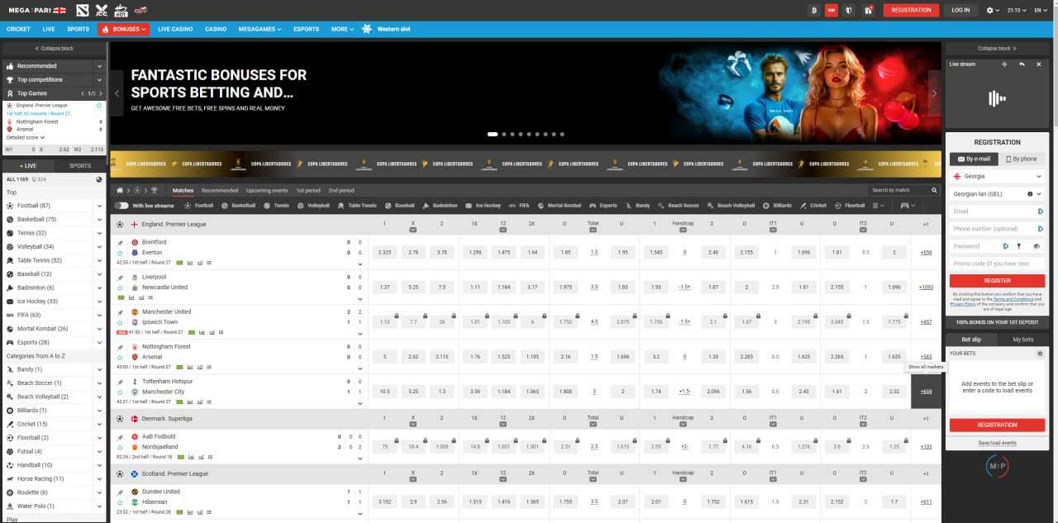
Task: Open the Georgian lari currency dropdown
Action: pos(997,194)
